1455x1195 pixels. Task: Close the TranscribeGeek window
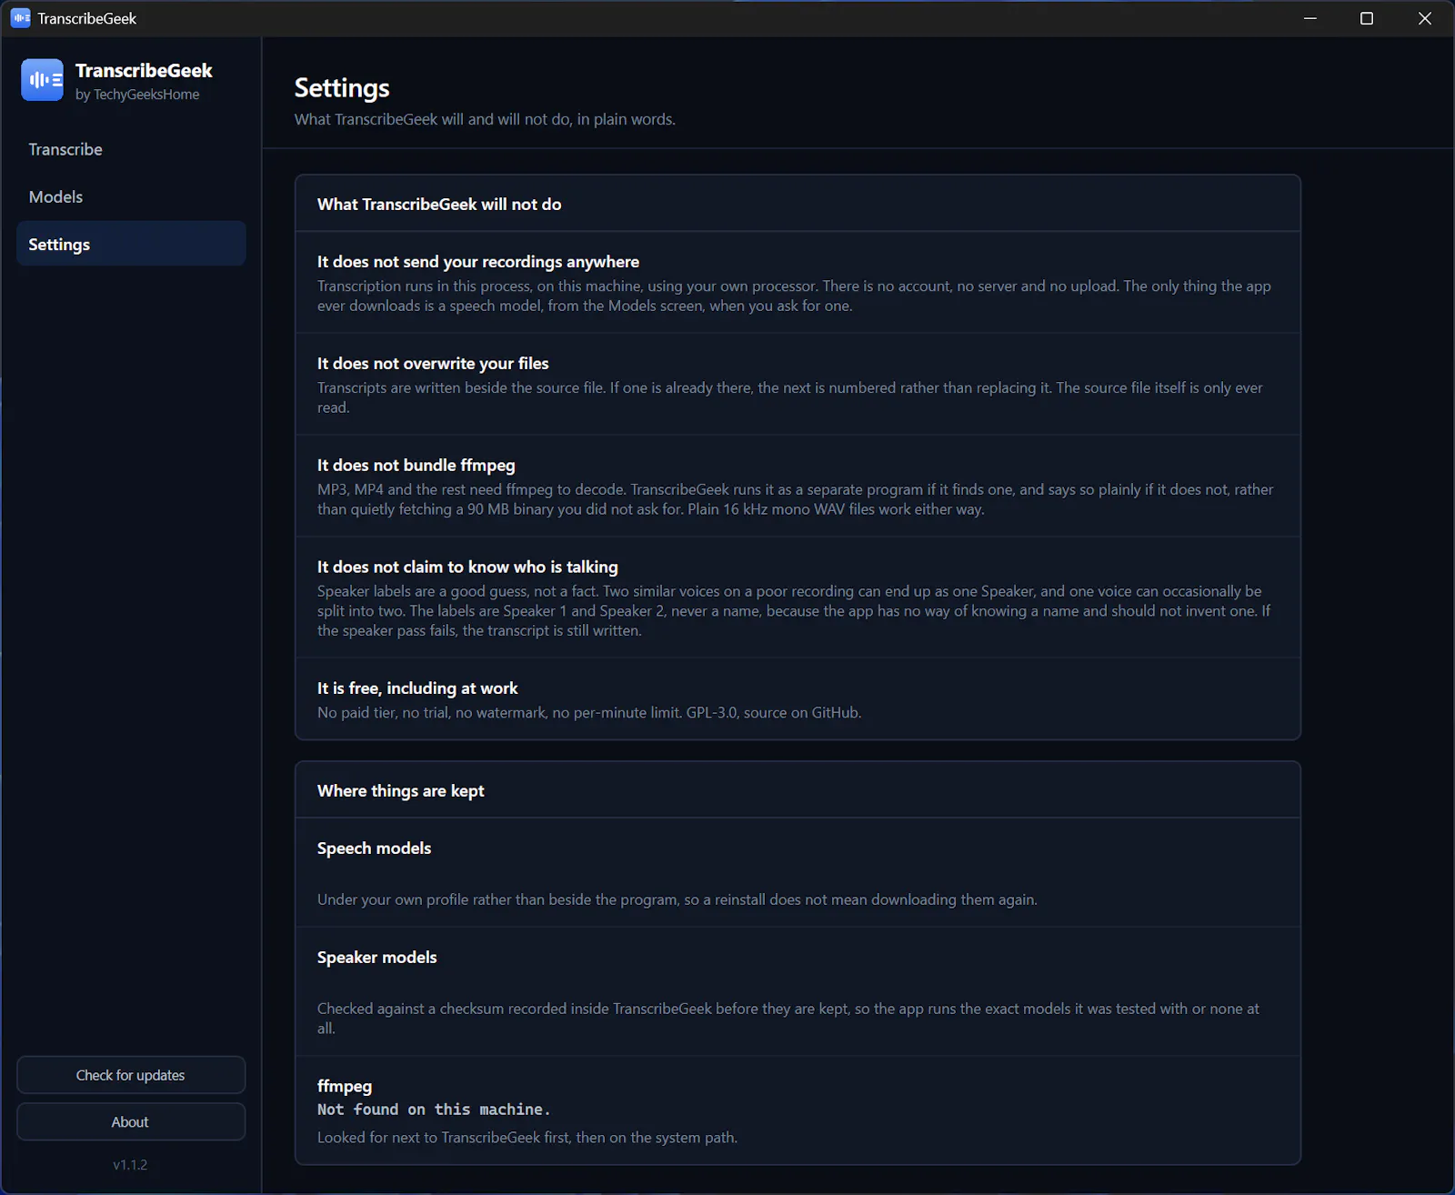tap(1425, 18)
